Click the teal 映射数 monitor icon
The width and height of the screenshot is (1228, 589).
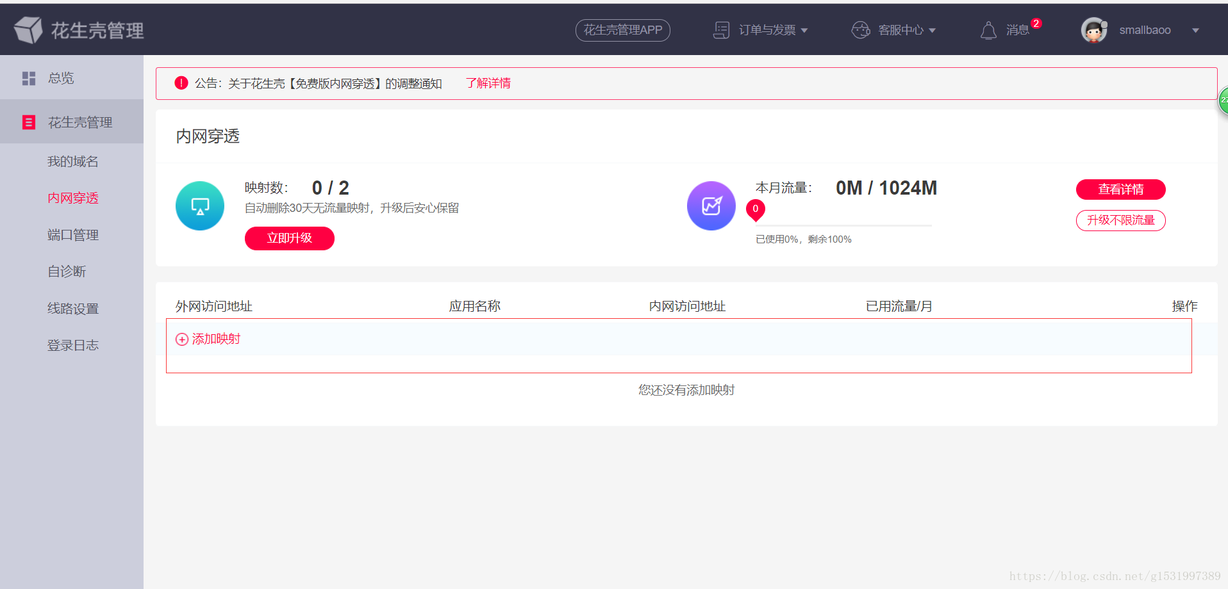[x=200, y=206]
